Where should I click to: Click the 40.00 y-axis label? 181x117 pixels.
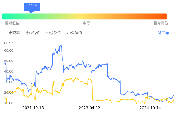(9, 71)
